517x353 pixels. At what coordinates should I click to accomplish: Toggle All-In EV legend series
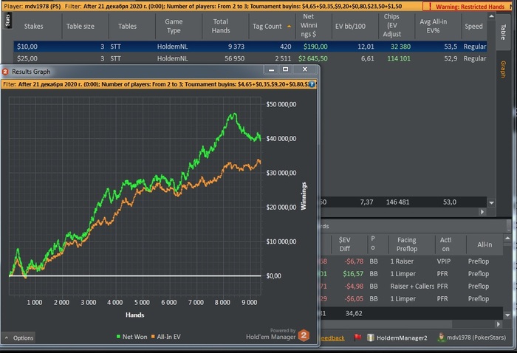(x=166, y=337)
